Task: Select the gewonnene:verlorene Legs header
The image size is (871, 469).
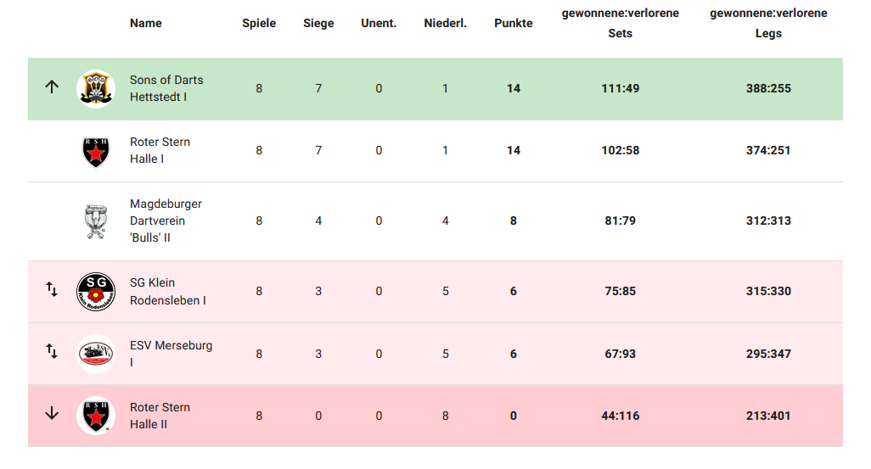Action: [768, 23]
